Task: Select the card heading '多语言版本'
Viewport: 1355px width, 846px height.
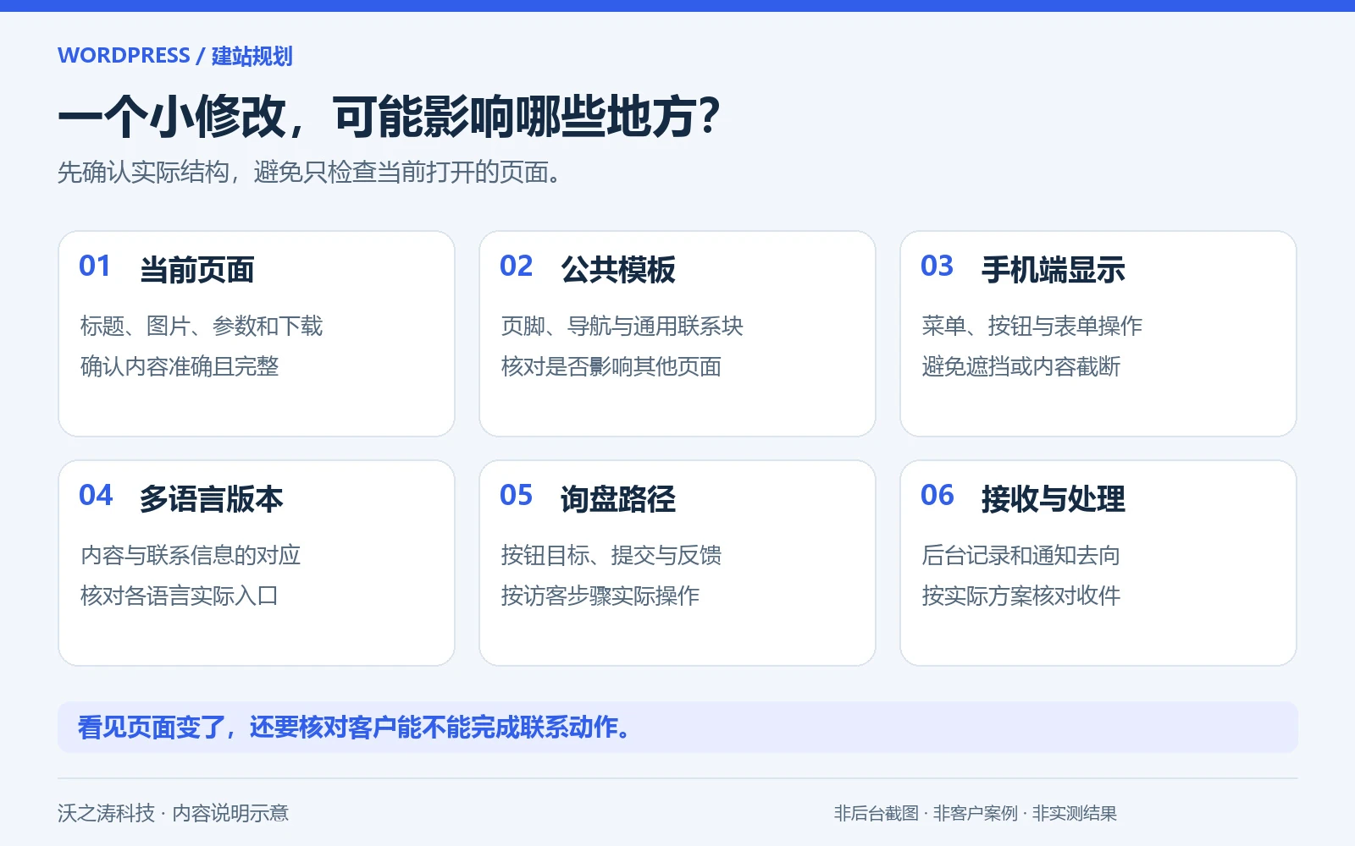Action: [x=212, y=499]
